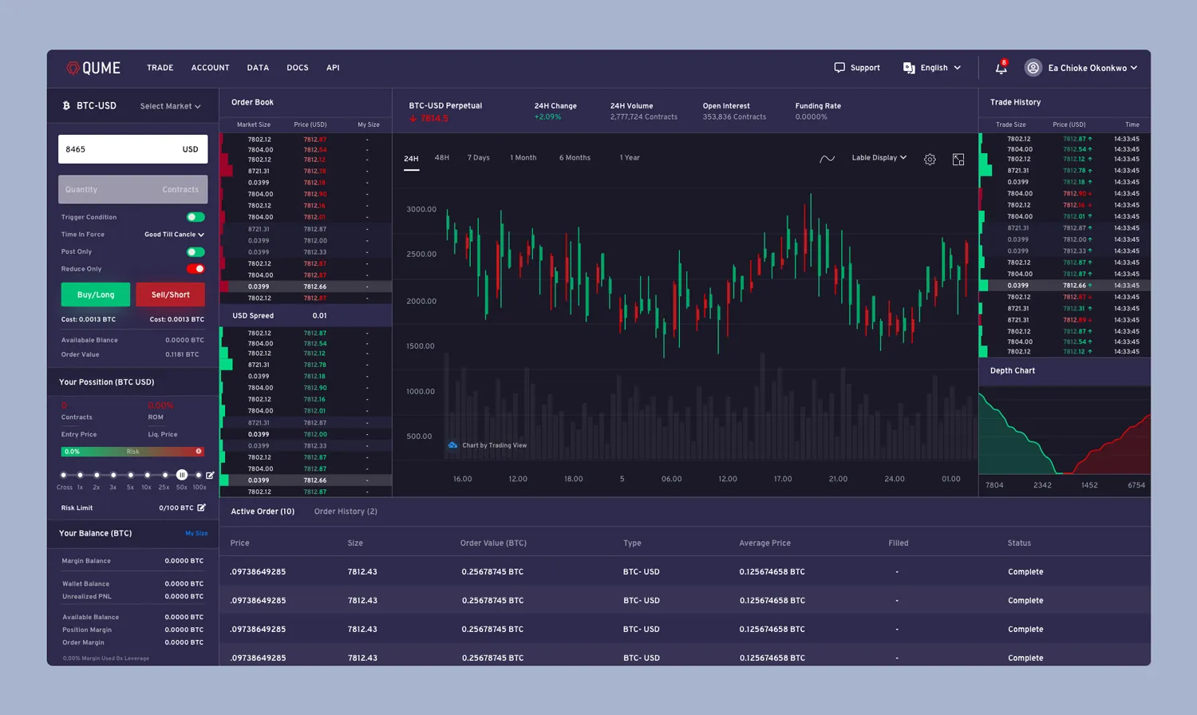The image size is (1197, 715).
Task: Click the Depth Chart graph
Action: click(1065, 433)
